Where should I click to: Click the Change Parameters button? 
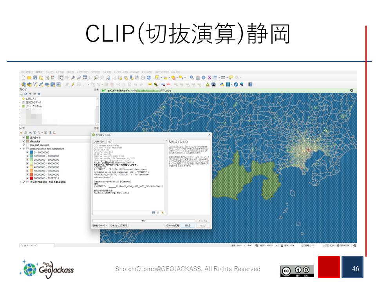pos(172,226)
